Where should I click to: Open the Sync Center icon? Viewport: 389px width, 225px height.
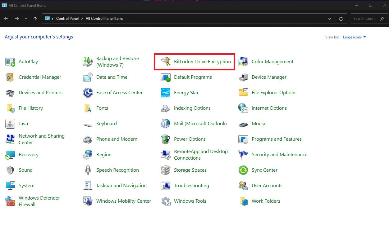(x=243, y=170)
